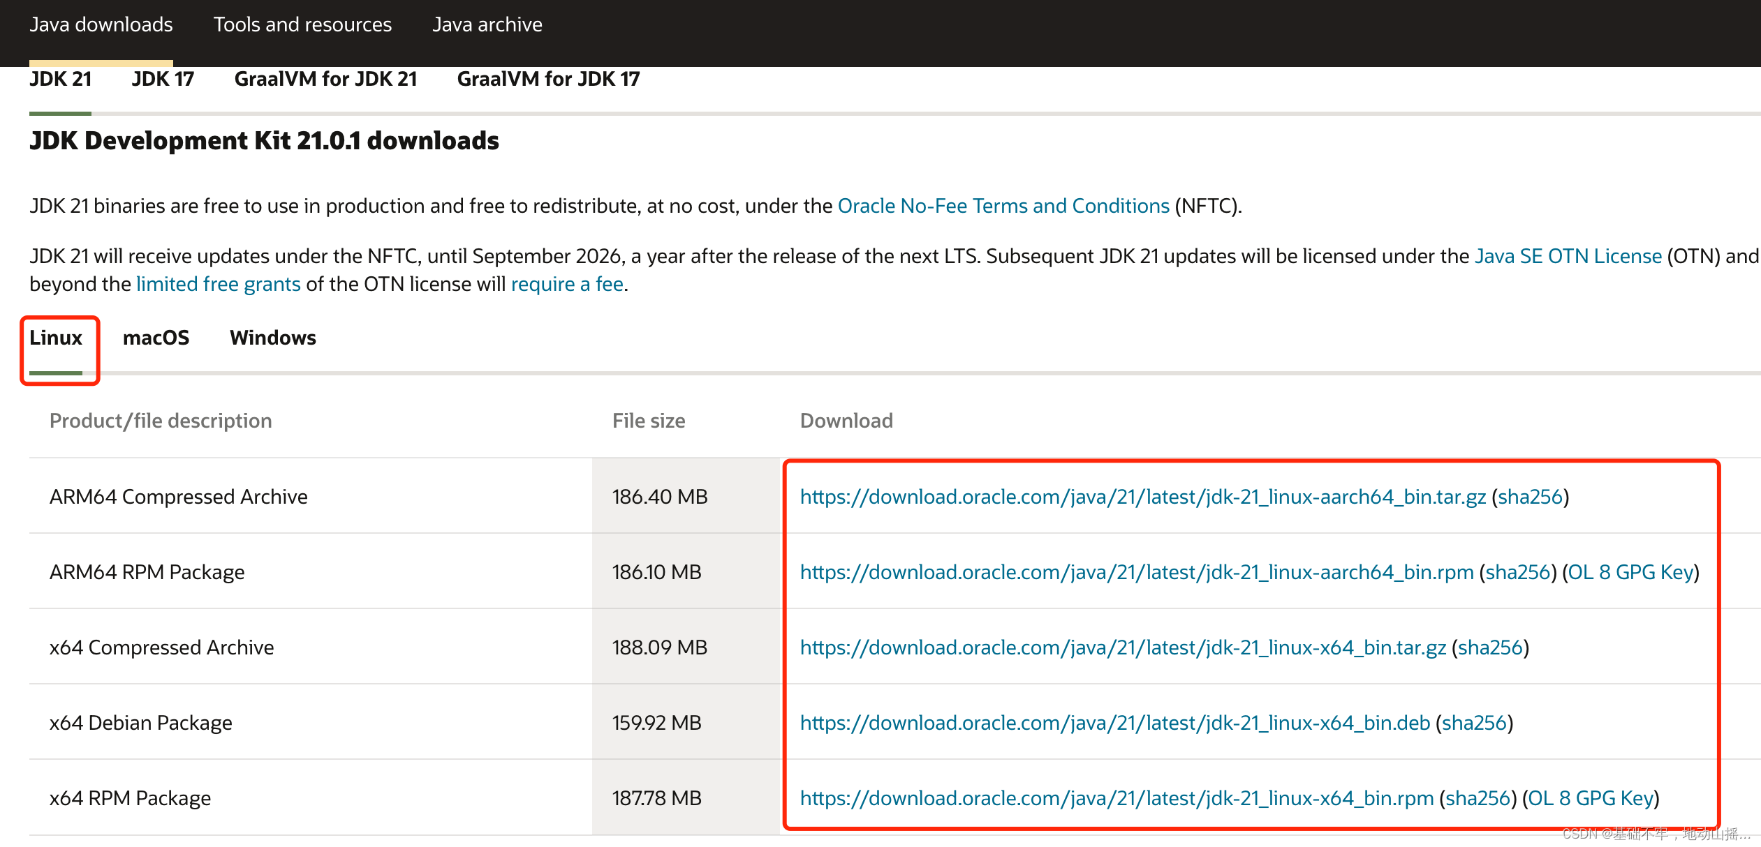Select the JDK 21 tab
1761x847 pixels.
60,80
